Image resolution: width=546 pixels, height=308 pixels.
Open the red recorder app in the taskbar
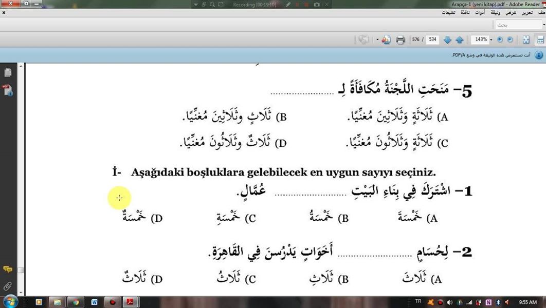[113, 302]
